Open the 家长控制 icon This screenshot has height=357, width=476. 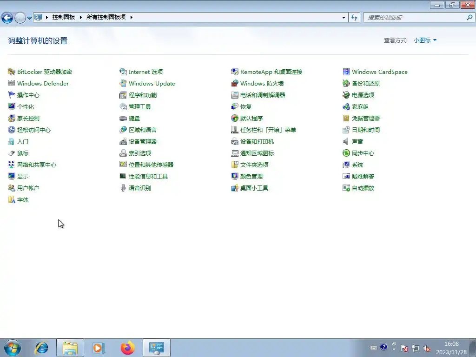pos(12,119)
